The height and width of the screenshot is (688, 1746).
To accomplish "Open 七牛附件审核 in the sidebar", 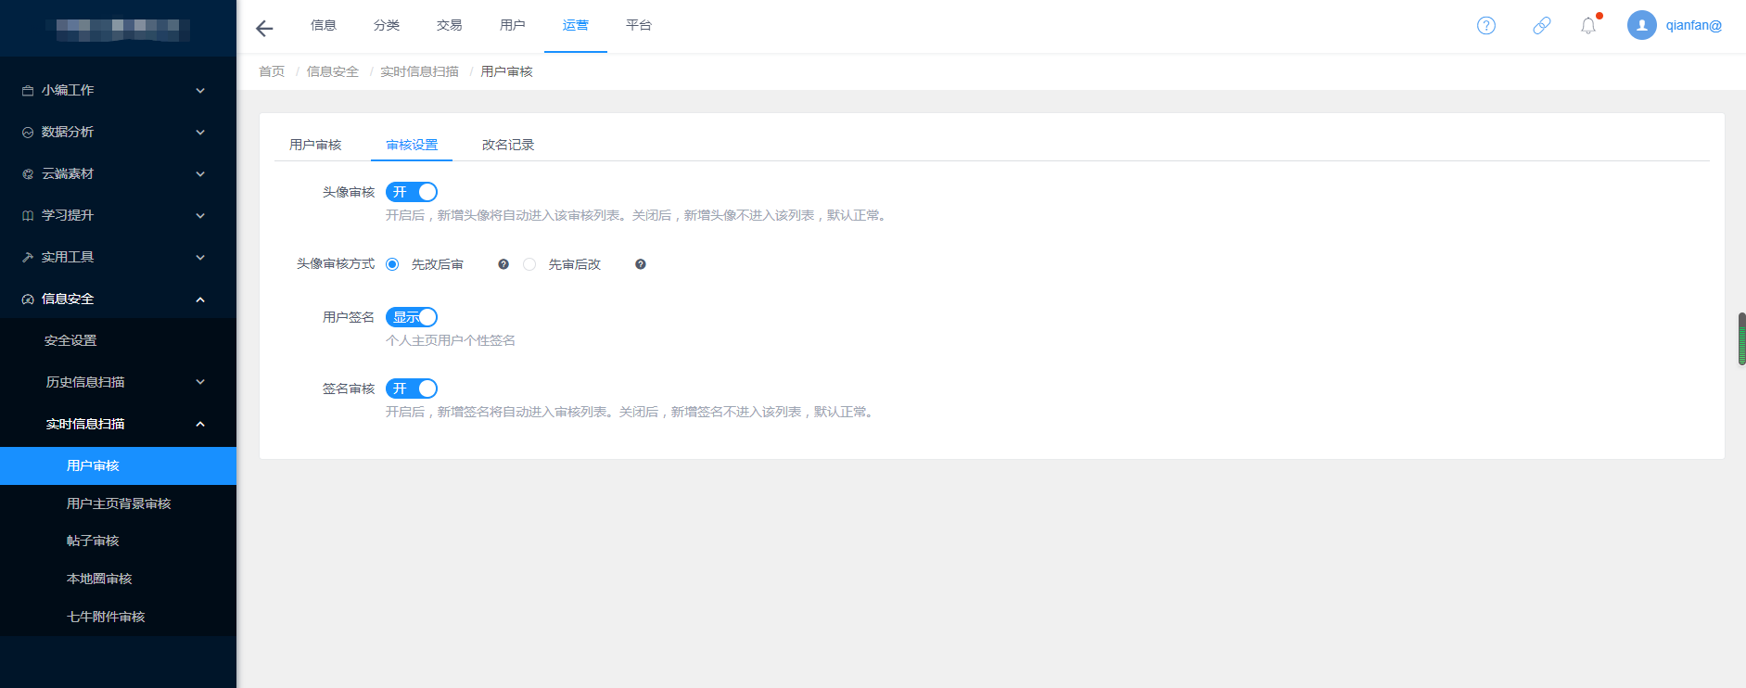I will pos(106,617).
